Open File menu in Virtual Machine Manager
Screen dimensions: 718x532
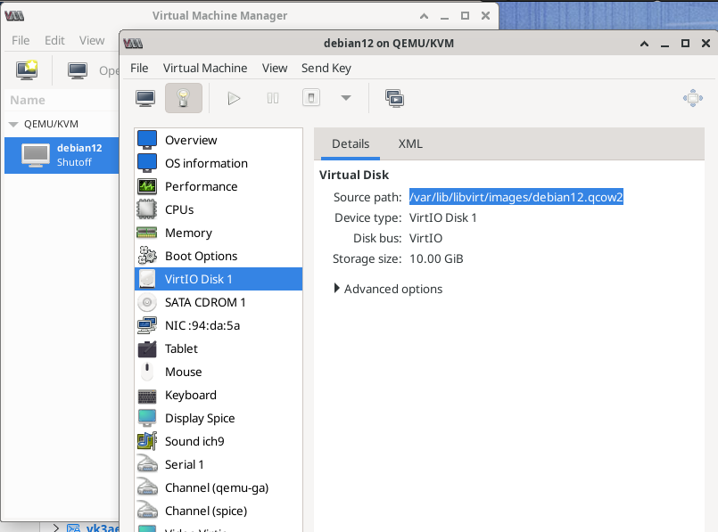[21, 40]
